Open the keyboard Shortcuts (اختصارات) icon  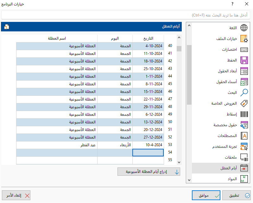point(244,49)
